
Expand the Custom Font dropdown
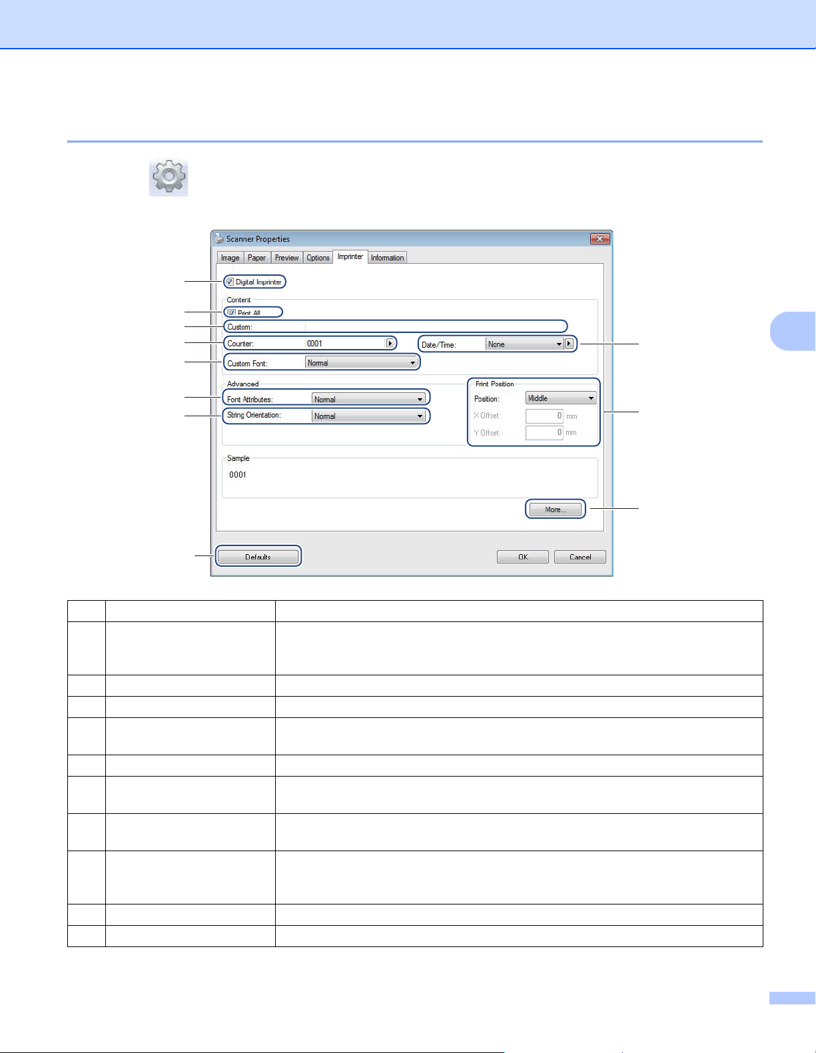(362, 363)
